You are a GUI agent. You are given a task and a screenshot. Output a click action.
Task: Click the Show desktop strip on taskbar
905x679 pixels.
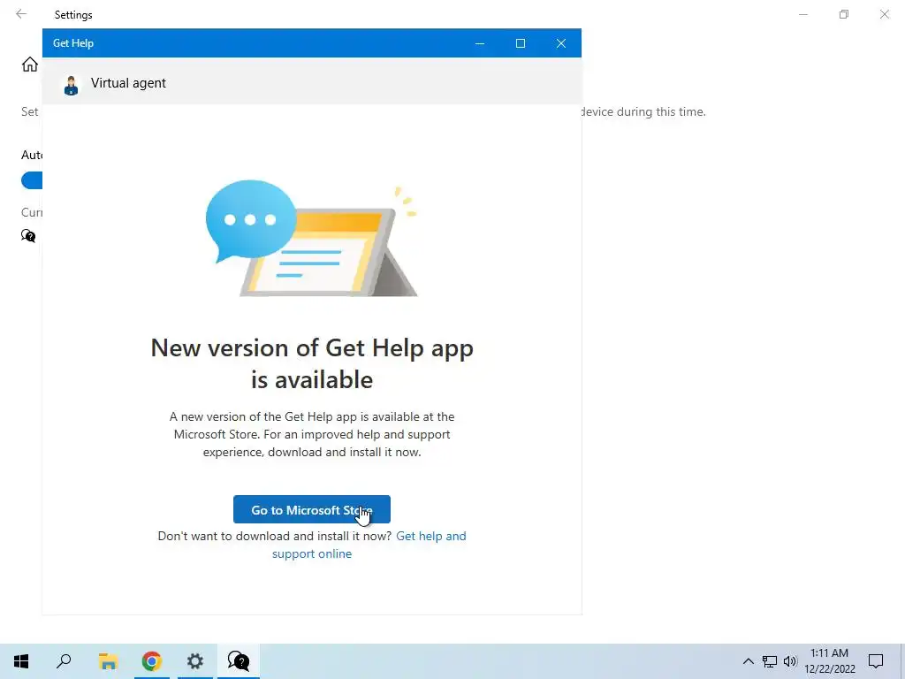click(x=902, y=661)
